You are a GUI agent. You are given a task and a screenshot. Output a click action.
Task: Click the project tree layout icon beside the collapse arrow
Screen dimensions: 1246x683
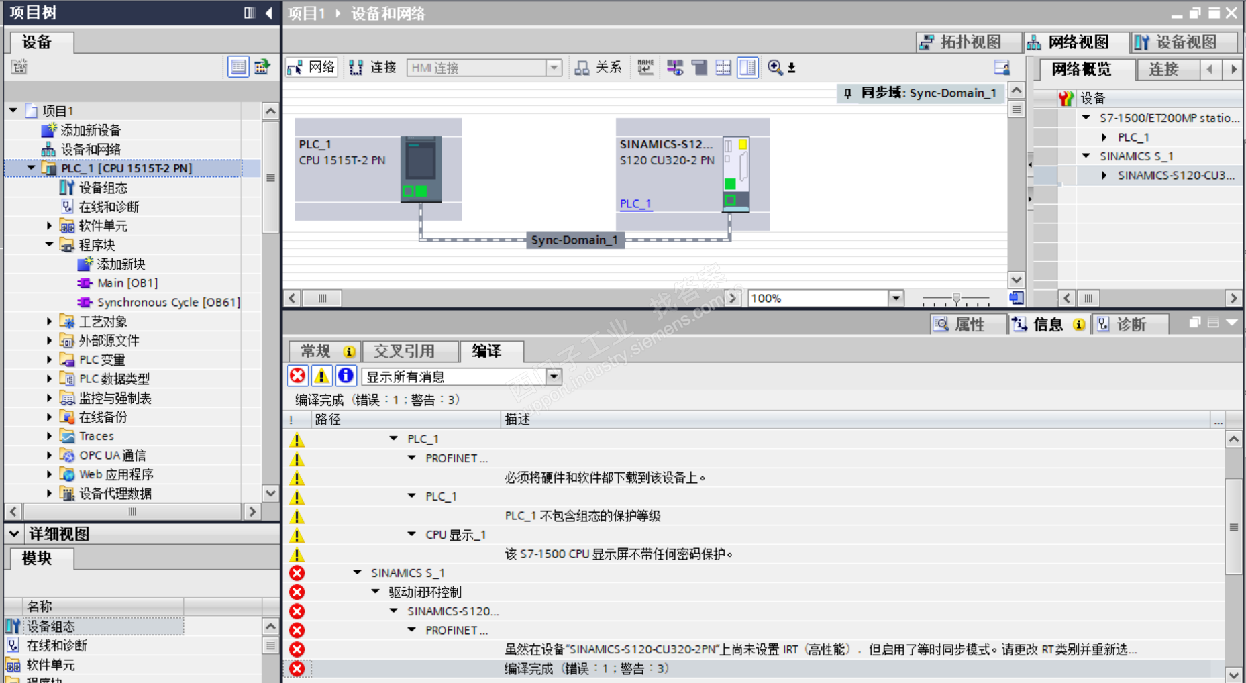click(x=250, y=13)
